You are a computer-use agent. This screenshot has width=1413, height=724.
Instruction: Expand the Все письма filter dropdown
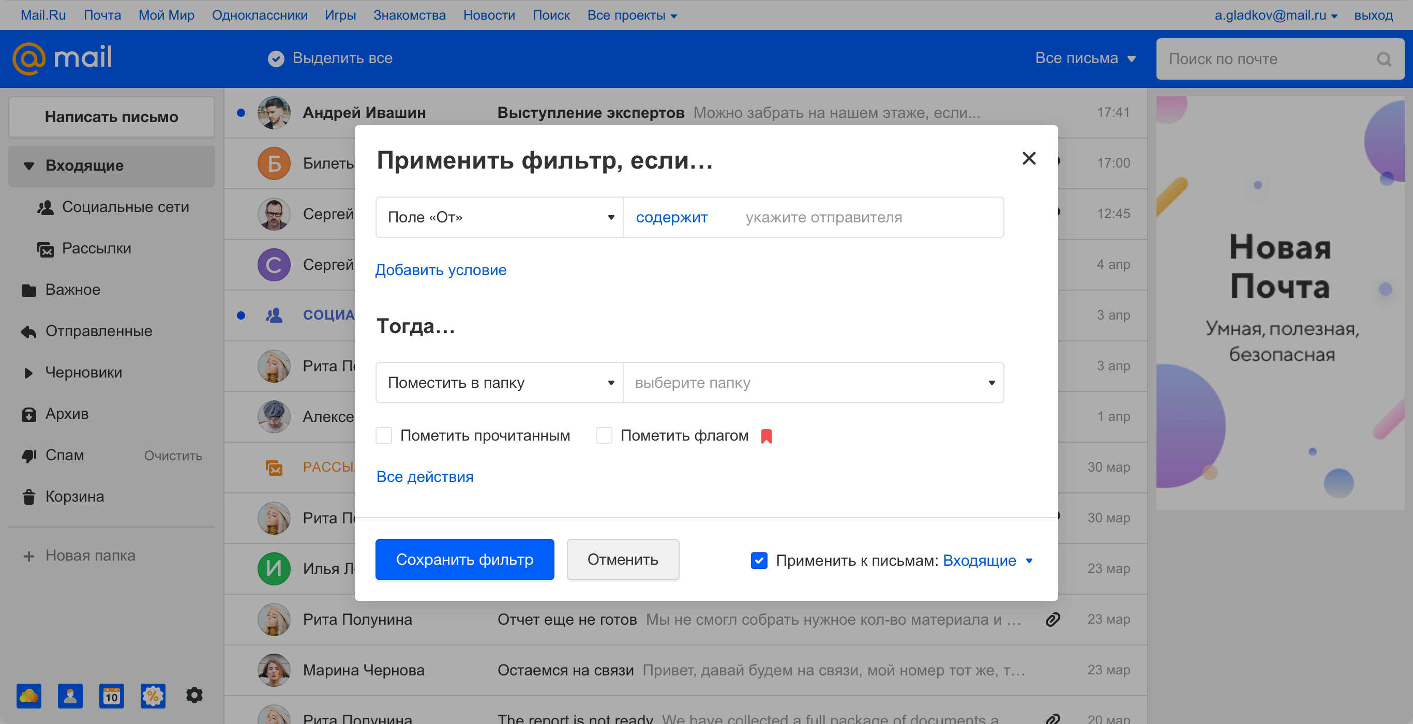click(x=1086, y=57)
